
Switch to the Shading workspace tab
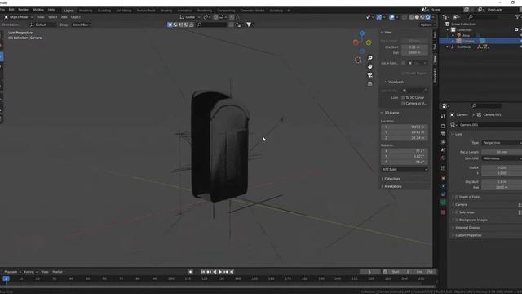click(166, 11)
